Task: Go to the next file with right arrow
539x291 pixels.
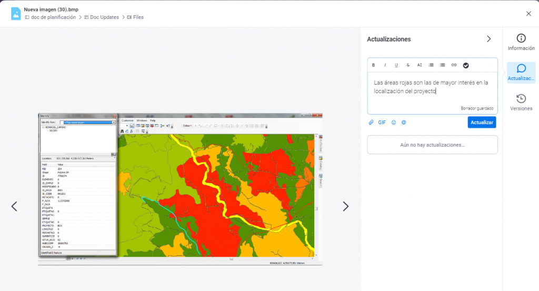Action: pos(345,206)
